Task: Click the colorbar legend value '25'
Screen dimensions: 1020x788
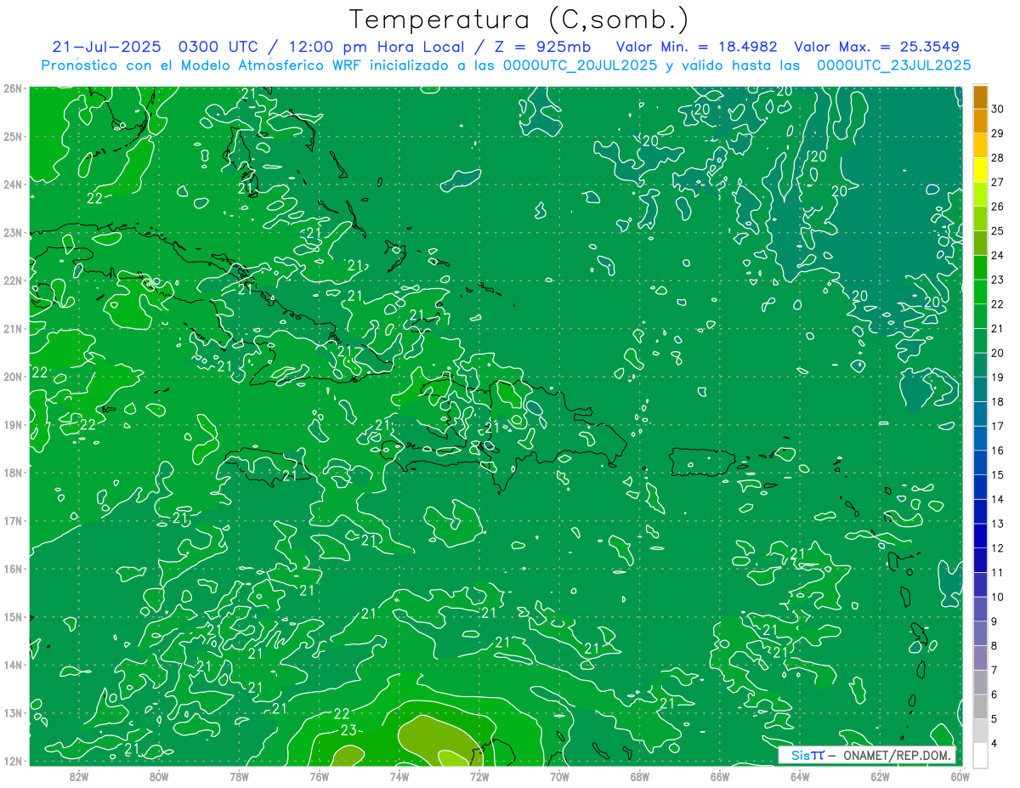Action: (x=997, y=231)
